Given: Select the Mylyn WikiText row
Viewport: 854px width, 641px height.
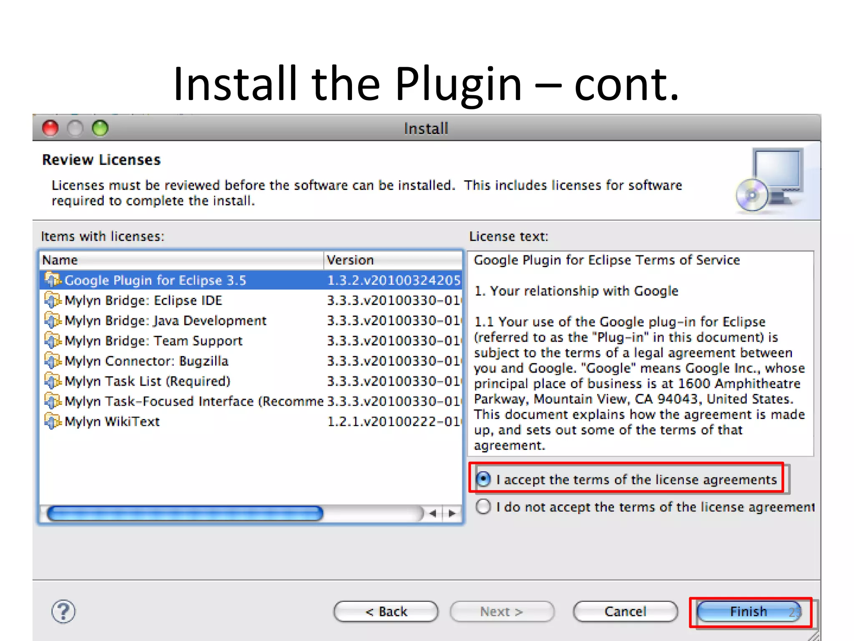Looking at the screenshot, I should (251, 421).
